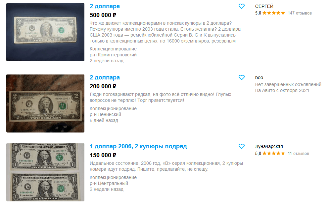View photo of 2003 two-dollar bill
The width and height of the screenshot is (331, 206).
45,32
